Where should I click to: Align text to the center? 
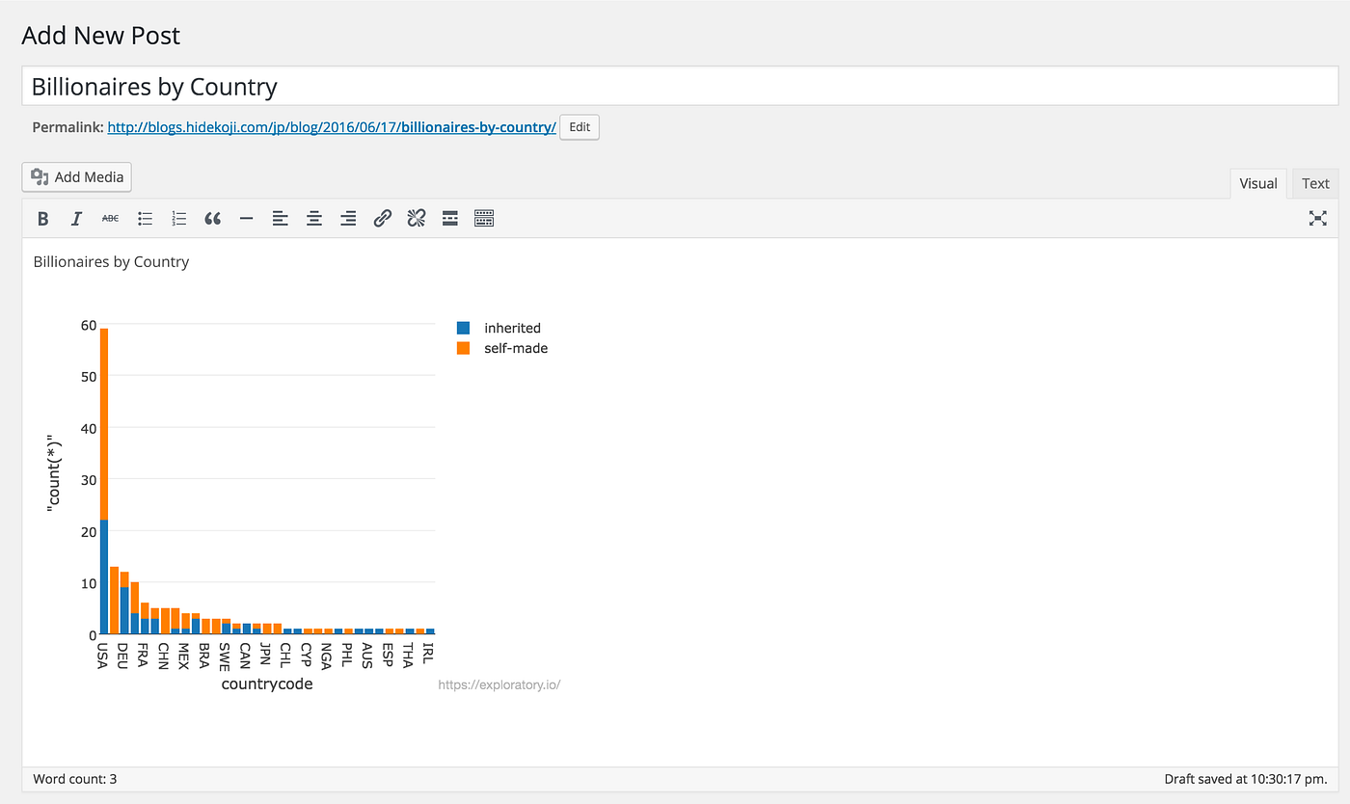(x=313, y=218)
